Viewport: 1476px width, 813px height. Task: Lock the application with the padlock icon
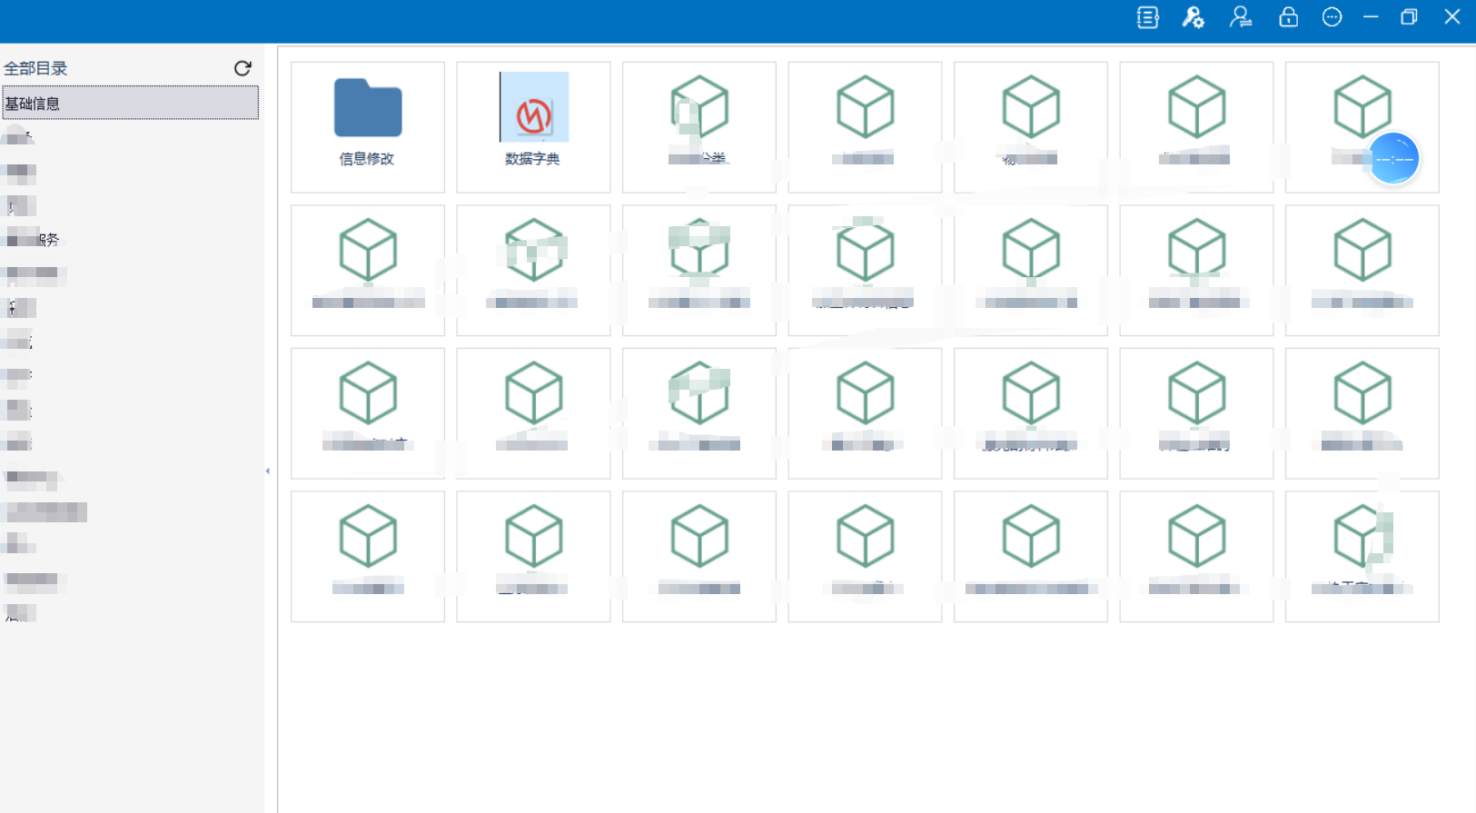1288,17
